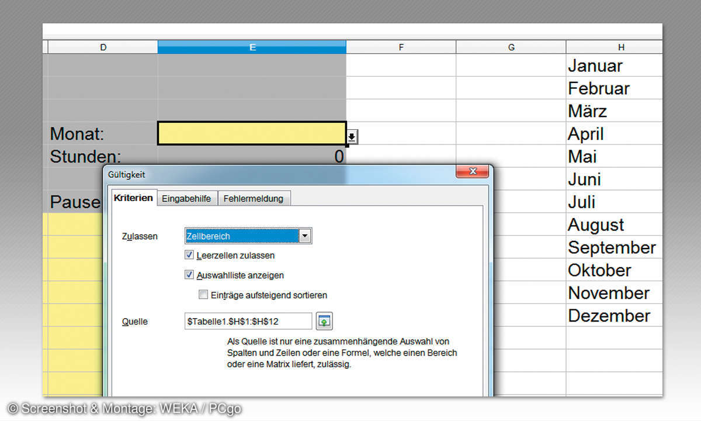Click the yellow cell next to Monat

point(252,133)
